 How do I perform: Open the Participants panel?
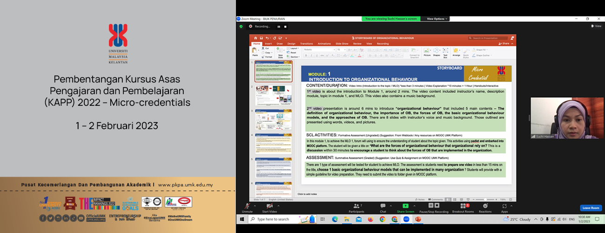[x=356, y=206]
